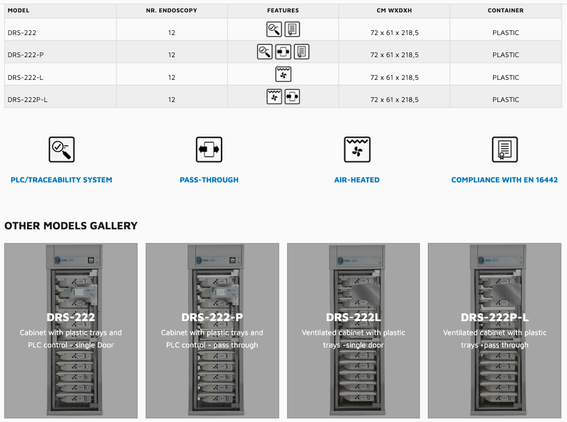The width and height of the screenshot is (567, 422).
Task: Click CONTAINER column header
Action: tap(505, 11)
